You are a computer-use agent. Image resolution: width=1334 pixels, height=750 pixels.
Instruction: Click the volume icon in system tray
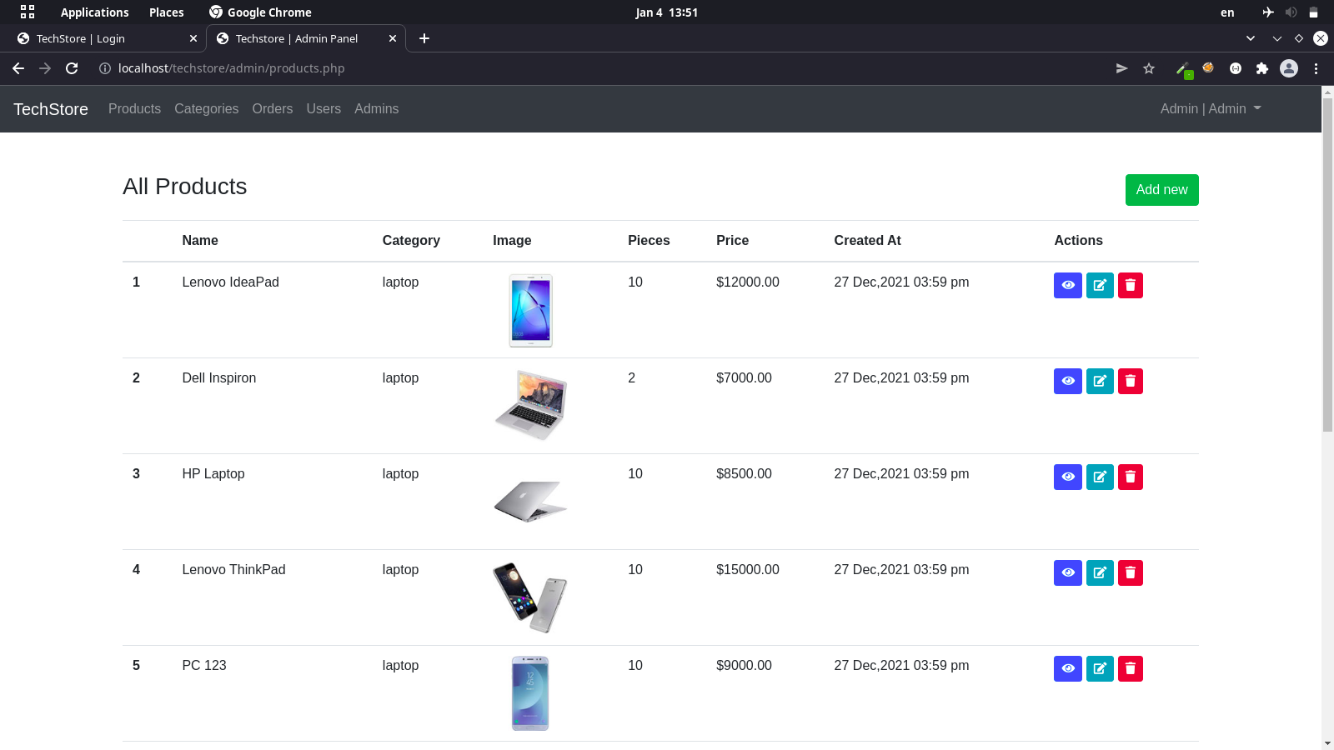click(x=1291, y=12)
